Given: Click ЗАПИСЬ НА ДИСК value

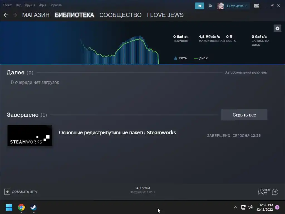Looking at the screenshot, I should (x=261, y=41).
